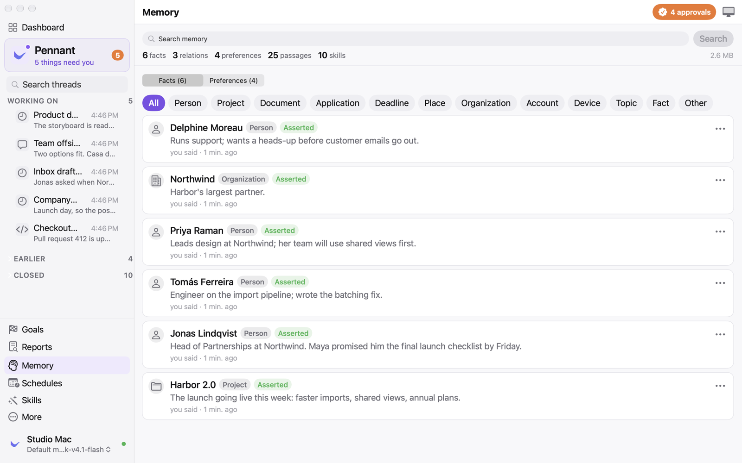This screenshot has width=742, height=463.
Task: Open the Team offsi... thread
Action: 67,148
